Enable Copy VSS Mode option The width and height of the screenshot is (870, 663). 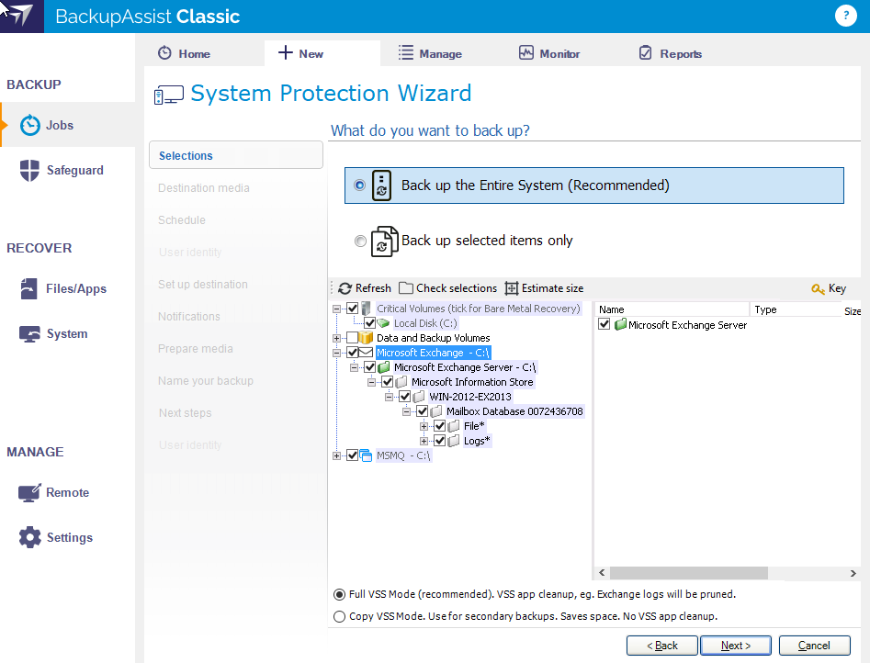[x=340, y=616]
